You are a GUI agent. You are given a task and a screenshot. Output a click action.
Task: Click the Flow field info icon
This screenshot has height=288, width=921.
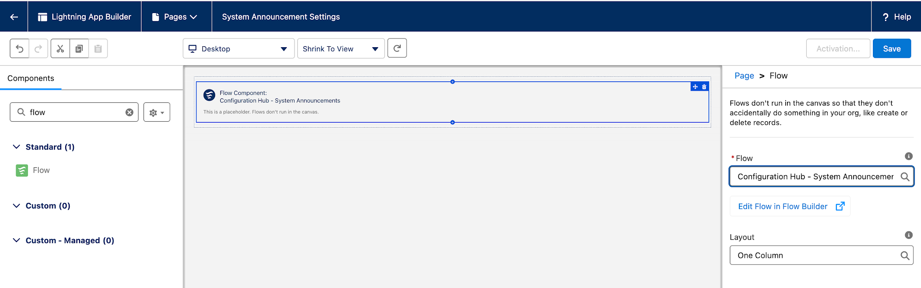[908, 156]
